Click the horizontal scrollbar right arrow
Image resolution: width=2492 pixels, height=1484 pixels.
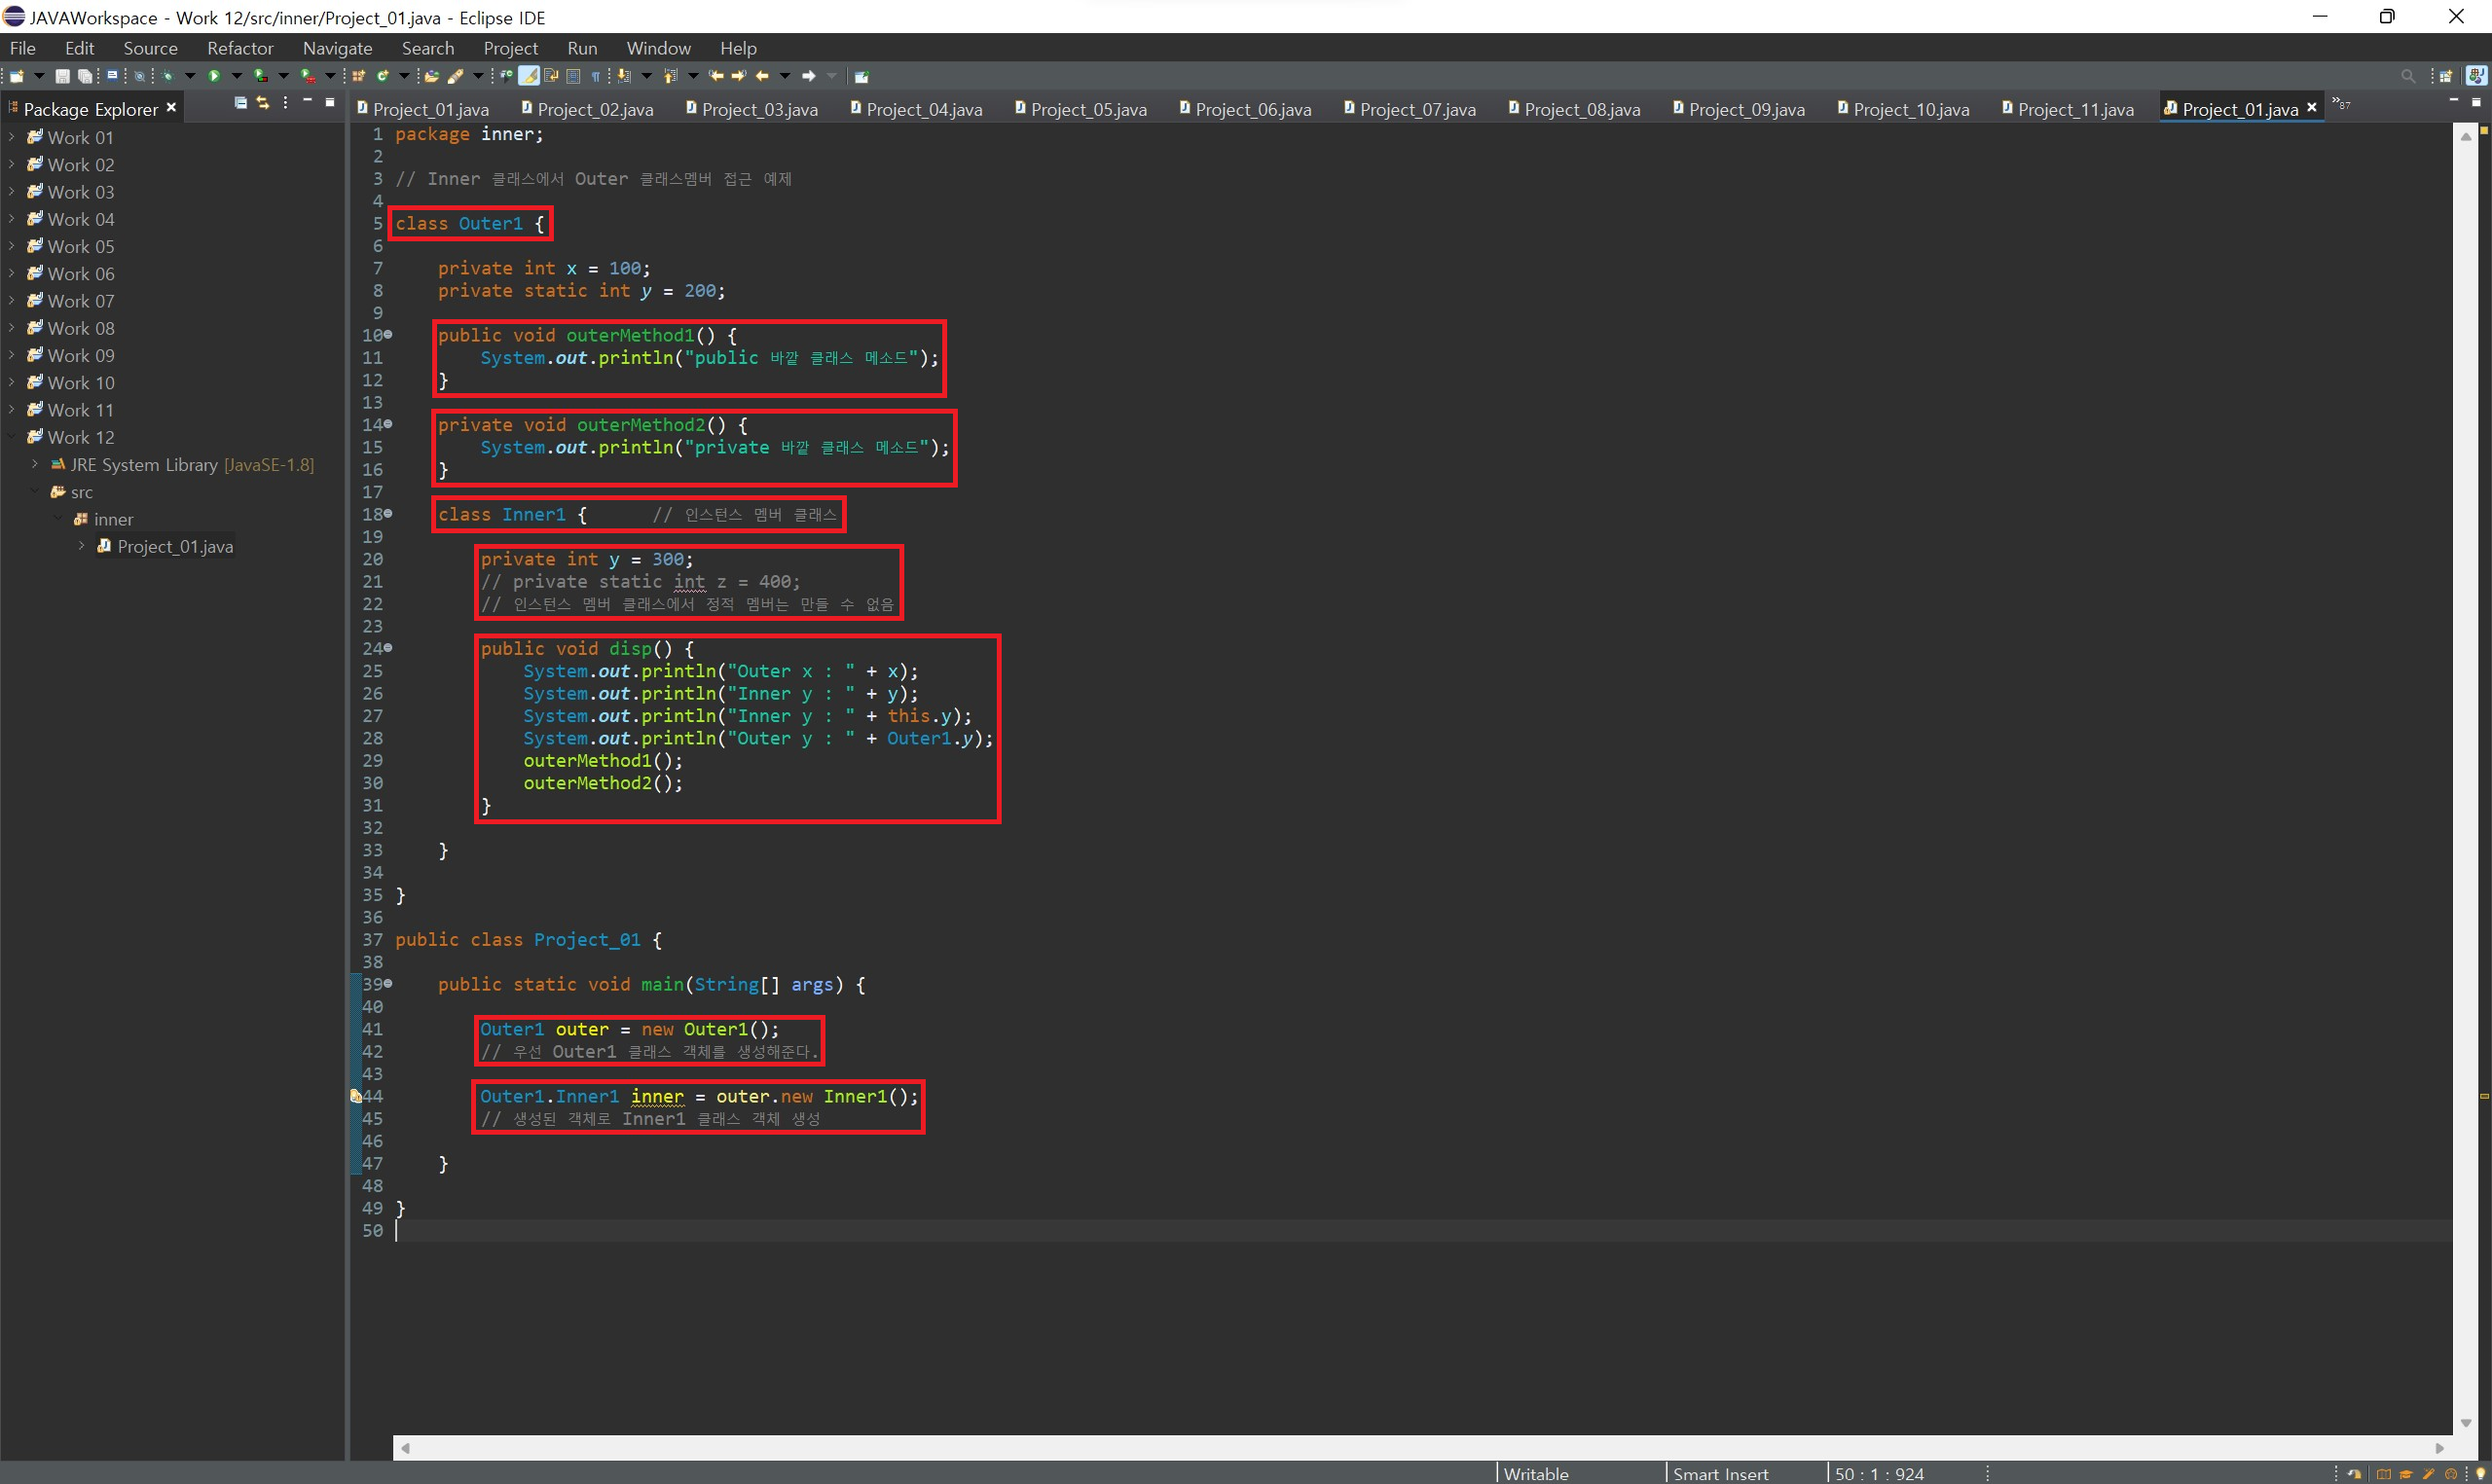click(2439, 1447)
